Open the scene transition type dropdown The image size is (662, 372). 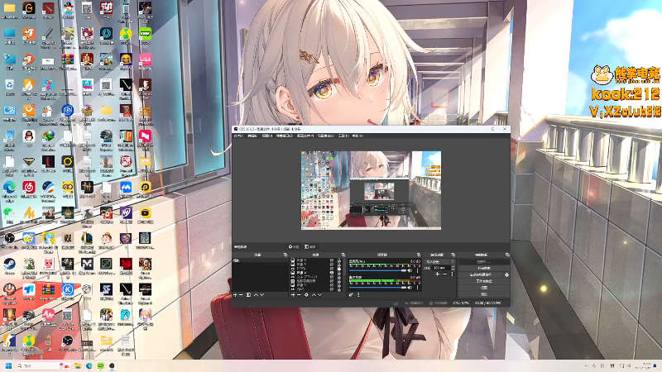tap(439, 261)
